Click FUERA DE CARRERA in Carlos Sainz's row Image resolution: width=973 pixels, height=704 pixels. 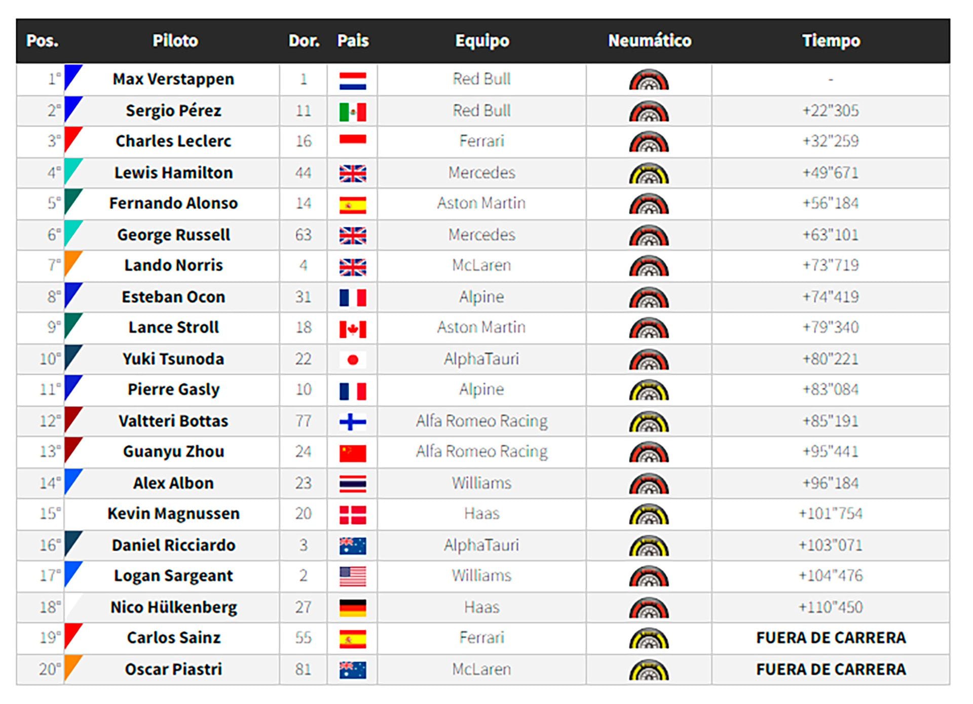(x=831, y=638)
